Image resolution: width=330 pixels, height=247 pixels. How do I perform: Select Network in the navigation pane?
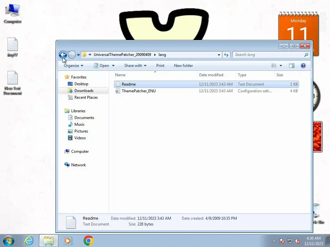point(78,165)
